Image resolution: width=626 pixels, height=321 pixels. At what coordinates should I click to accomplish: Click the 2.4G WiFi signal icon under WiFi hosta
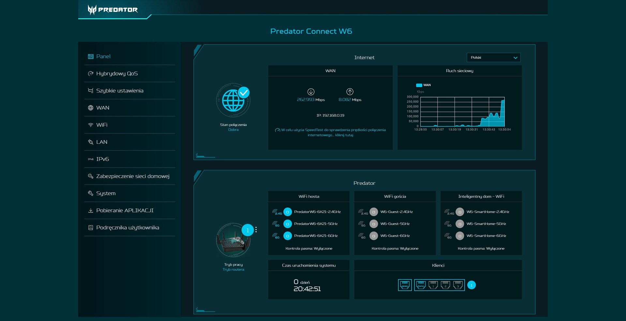point(277,212)
